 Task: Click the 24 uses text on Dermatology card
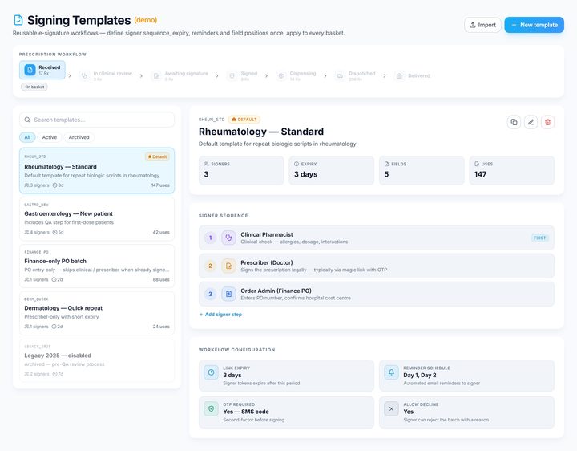[161, 327]
